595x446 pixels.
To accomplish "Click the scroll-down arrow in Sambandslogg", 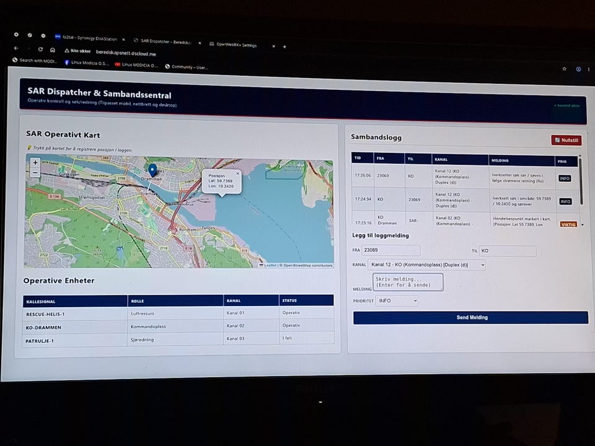I will 583,225.
